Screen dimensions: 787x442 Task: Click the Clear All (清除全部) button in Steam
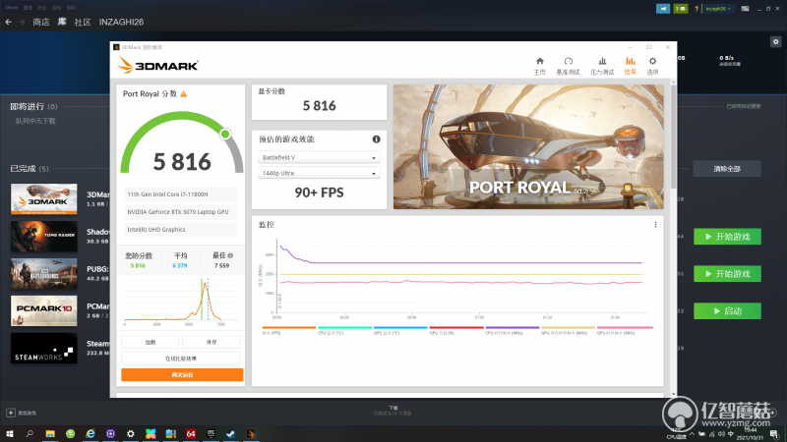[727, 169]
